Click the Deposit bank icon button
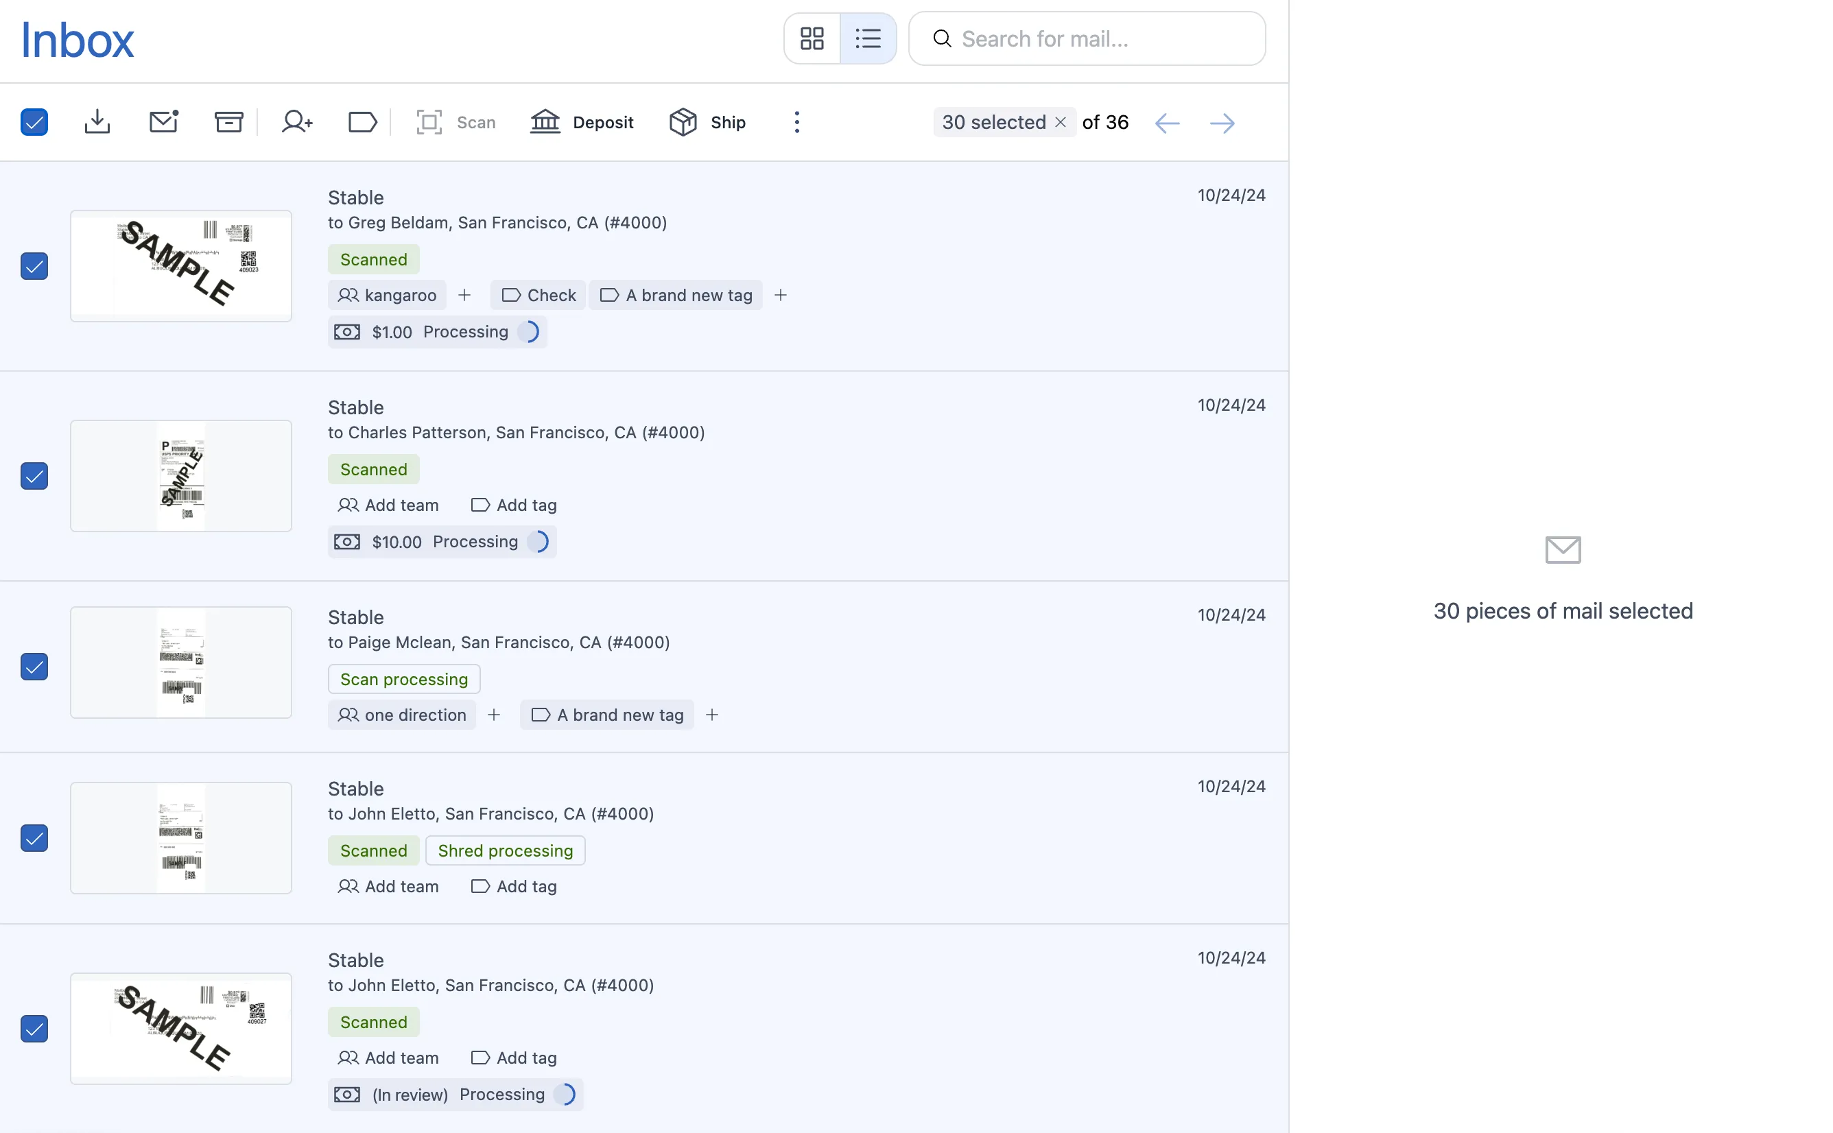 pos(582,122)
